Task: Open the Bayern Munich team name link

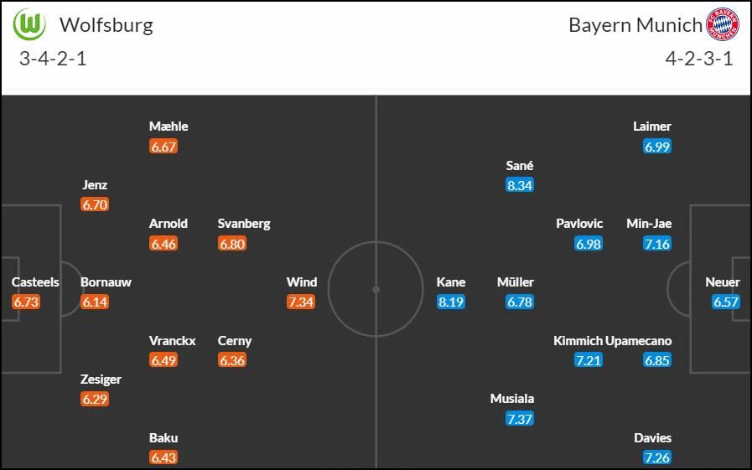Action: point(635,25)
